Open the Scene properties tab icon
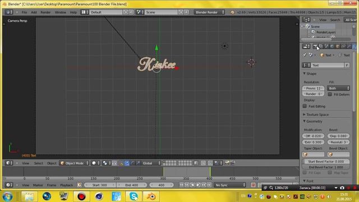This screenshot has width=359, height=202. point(326,47)
